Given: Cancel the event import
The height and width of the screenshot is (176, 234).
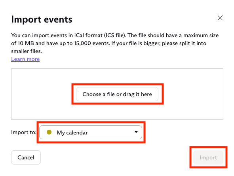Looking at the screenshot, I should 26,157.
